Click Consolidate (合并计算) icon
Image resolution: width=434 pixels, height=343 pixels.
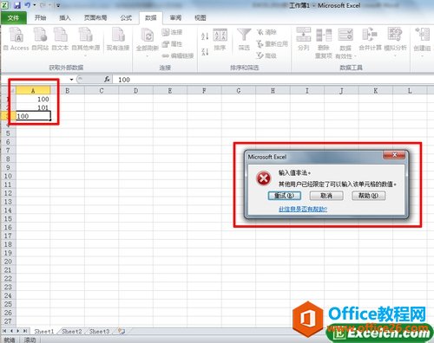[x=370, y=39]
